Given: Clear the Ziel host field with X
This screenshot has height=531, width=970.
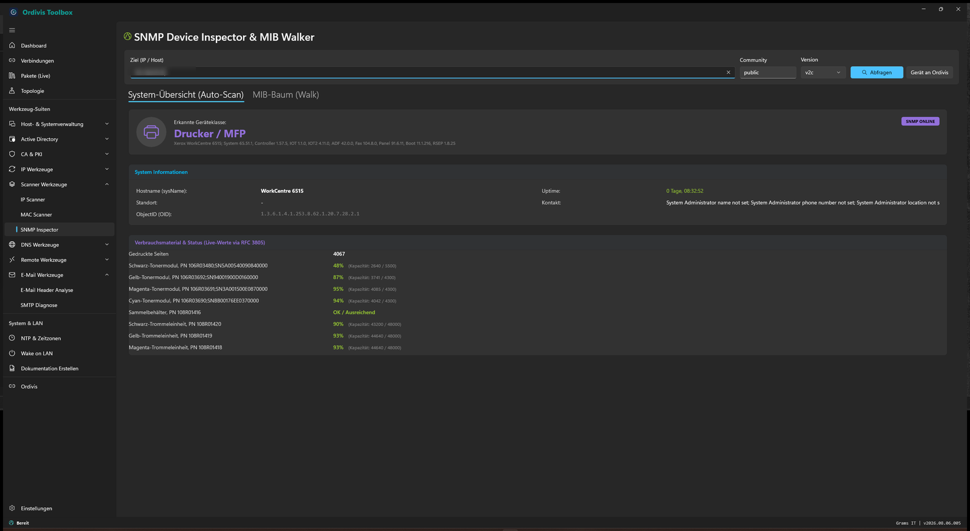Looking at the screenshot, I should click(728, 72).
